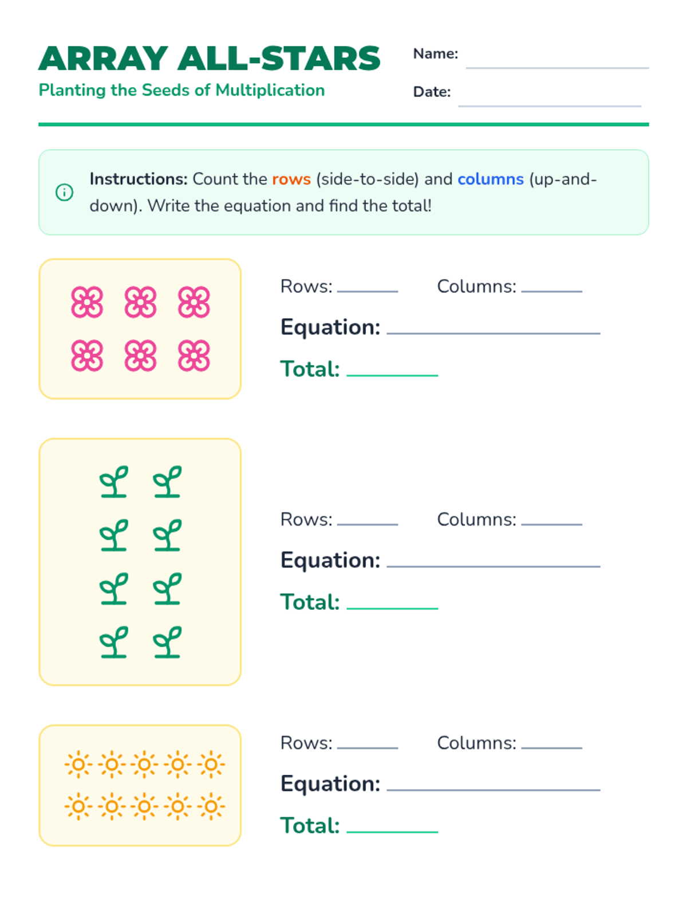Click the middle sun in top row
This screenshot has width=687, height=917.
coord(144,764)
